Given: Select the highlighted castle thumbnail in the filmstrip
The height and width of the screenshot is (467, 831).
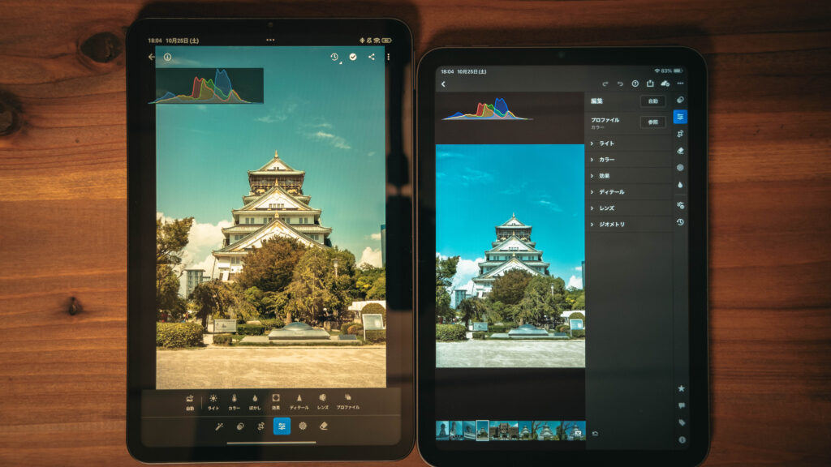Looking at the screenshot, I should point(482,431).
